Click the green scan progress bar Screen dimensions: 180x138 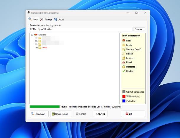45,107
